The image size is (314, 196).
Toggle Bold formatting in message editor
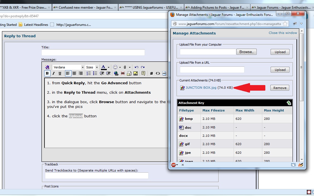(x=47, y=73)
